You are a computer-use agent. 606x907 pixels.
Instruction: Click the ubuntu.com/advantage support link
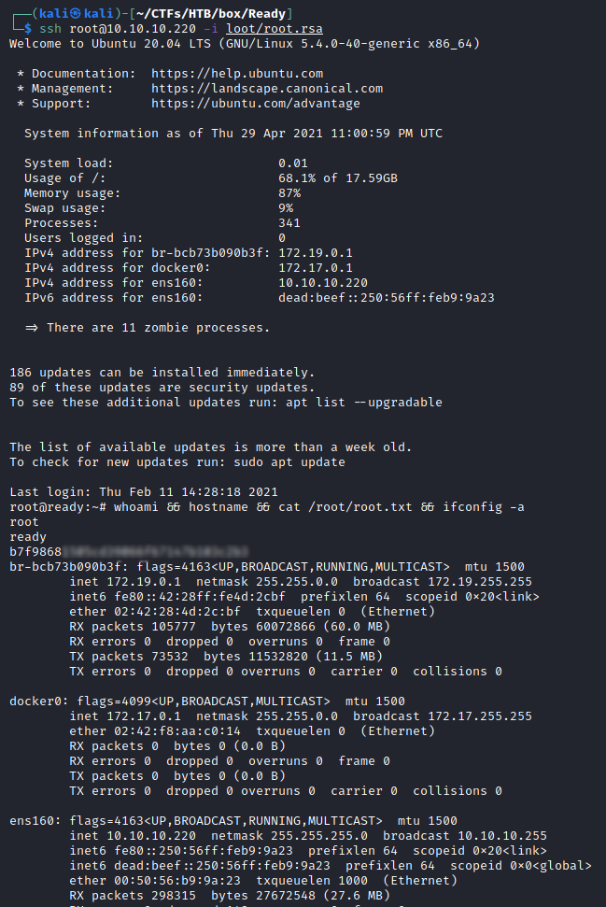[x=256, y=103]
